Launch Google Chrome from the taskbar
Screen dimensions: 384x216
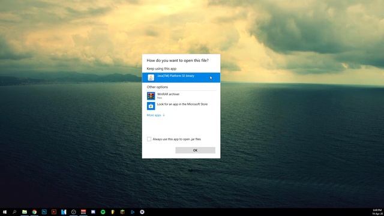pyautogui.click(x=34, y=212)
